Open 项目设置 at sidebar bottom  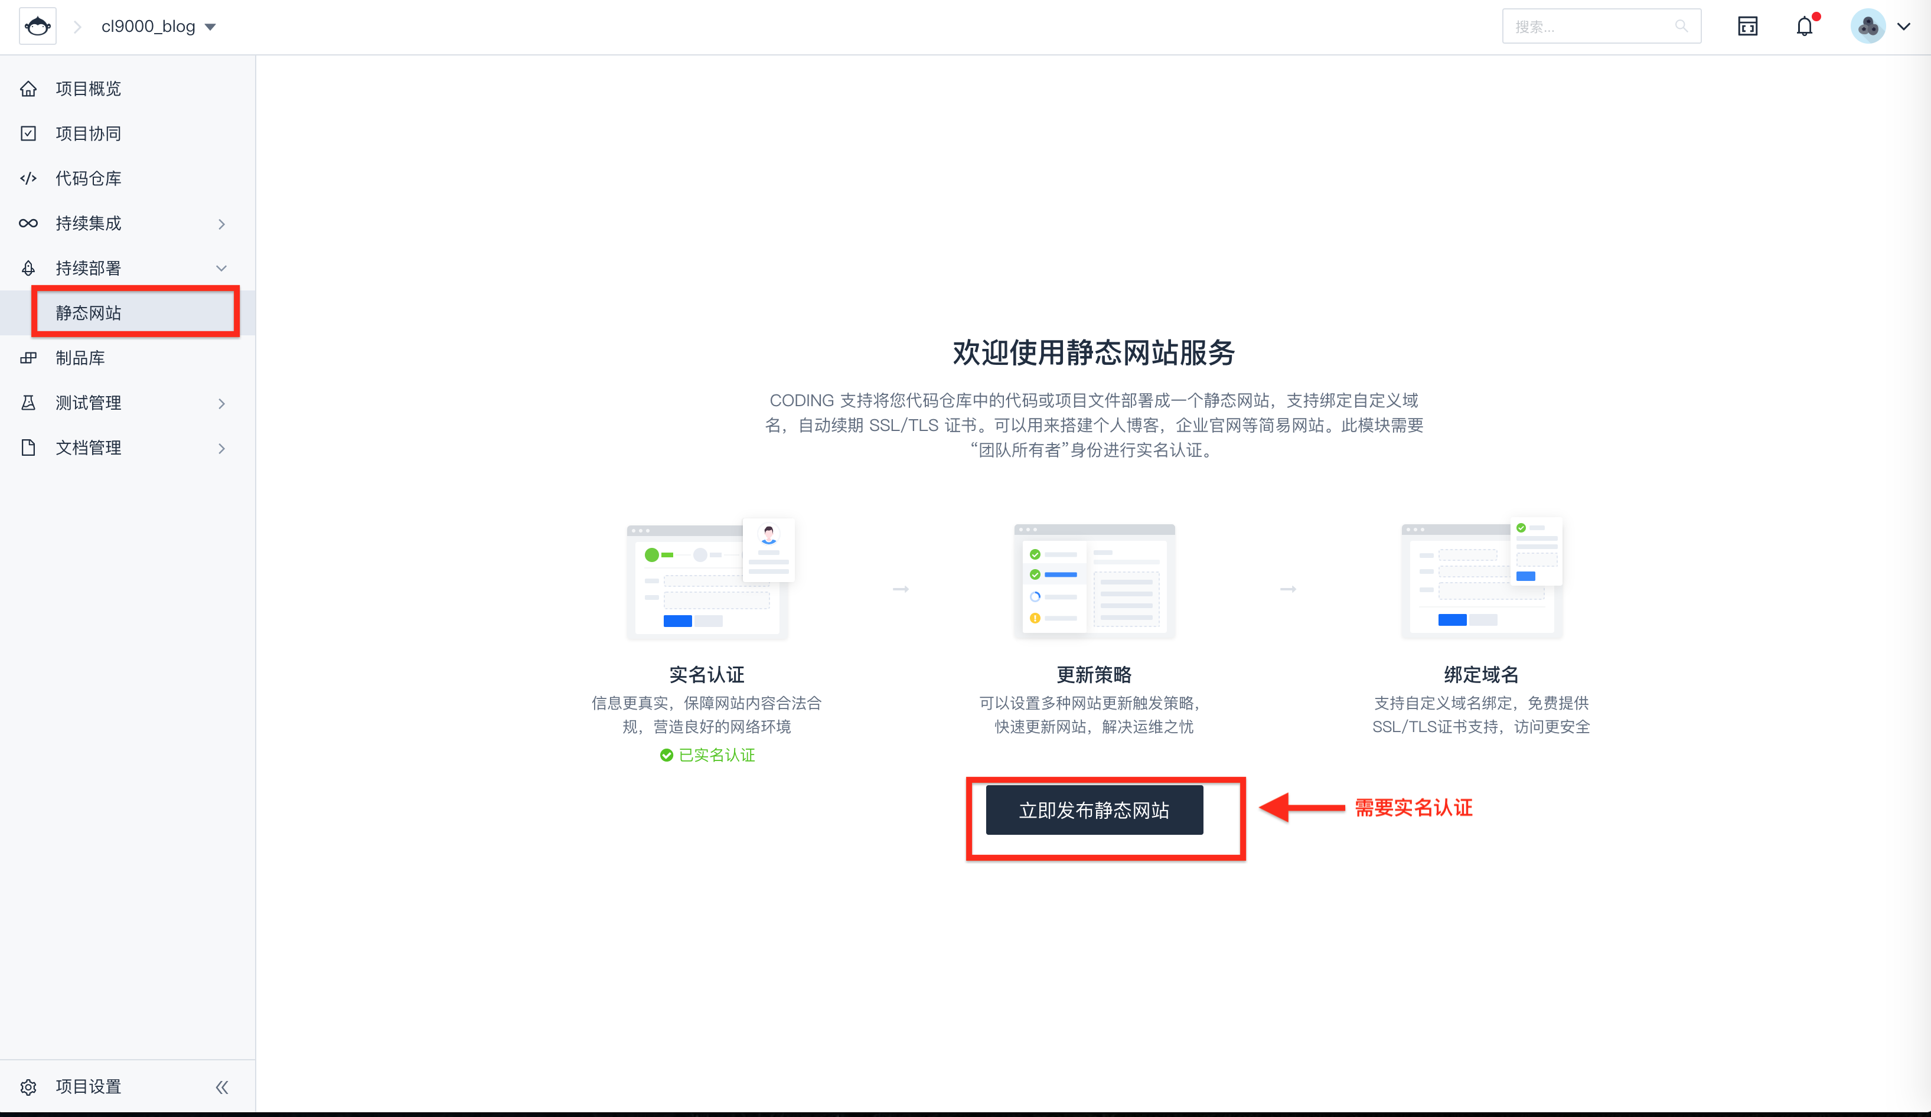(x=88, y=1086)
